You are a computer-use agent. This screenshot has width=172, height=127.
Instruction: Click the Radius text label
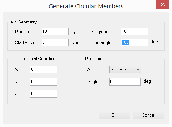[23, 32]
